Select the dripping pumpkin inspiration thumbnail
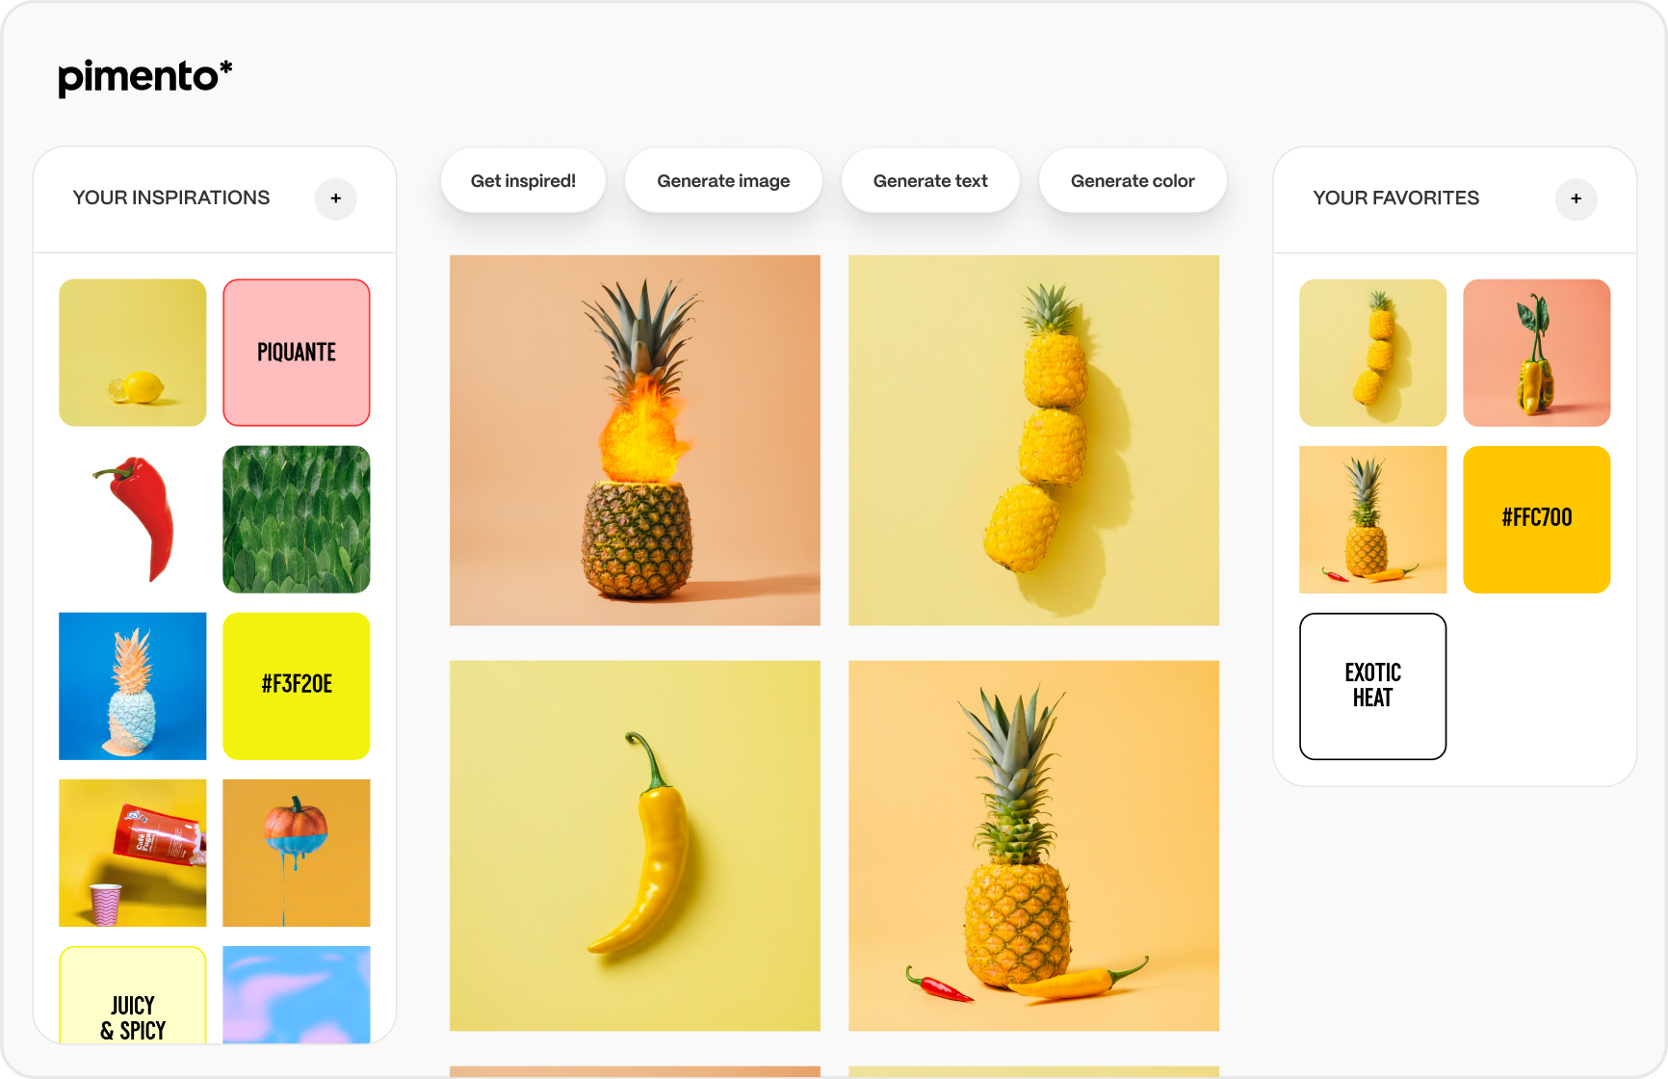Screen dimensions: 1668x1079 click(297, 853)
